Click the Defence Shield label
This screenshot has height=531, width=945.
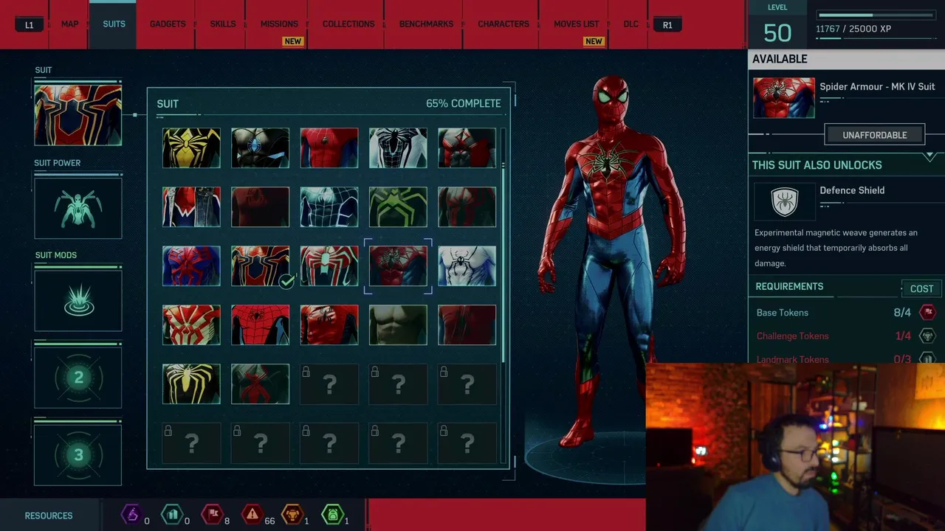(852, 190)
